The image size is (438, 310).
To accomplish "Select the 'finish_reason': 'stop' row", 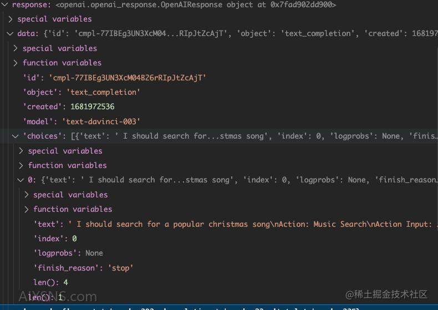I will point(219,268).
